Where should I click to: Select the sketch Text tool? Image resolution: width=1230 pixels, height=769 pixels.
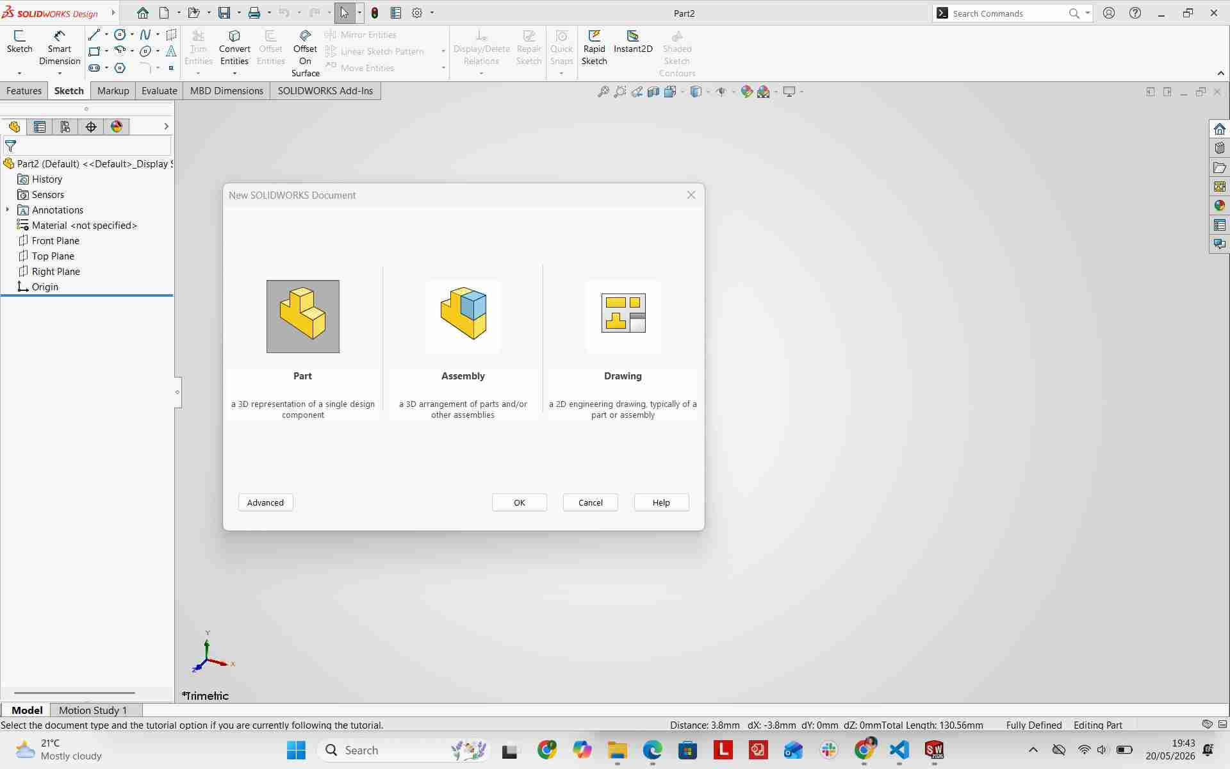(171, 51)
